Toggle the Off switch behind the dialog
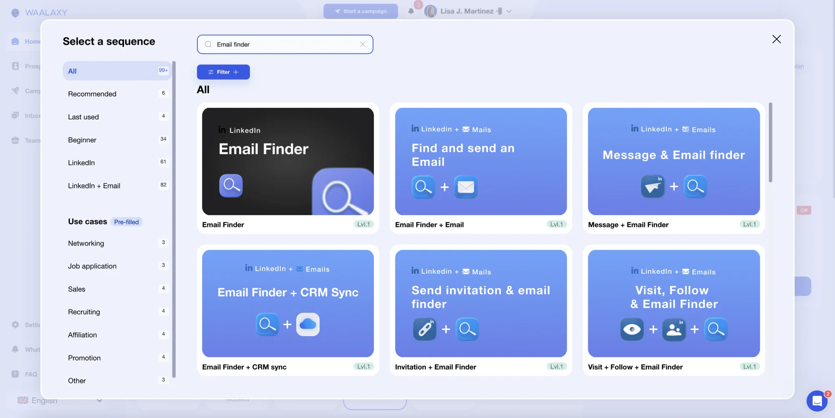Screen dimensions: 835x418 (804, 210)
